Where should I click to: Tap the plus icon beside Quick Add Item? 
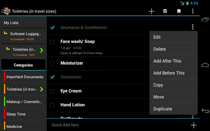click(x=193, y=125)
